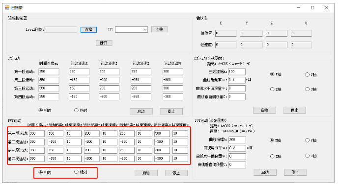Click 停止 in the PT运动 section

tap(171, 111)
